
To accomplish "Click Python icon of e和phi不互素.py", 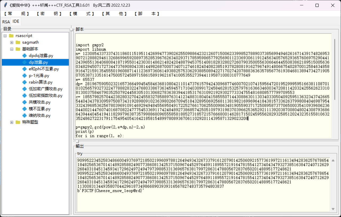I will click(x=24, y=69).
